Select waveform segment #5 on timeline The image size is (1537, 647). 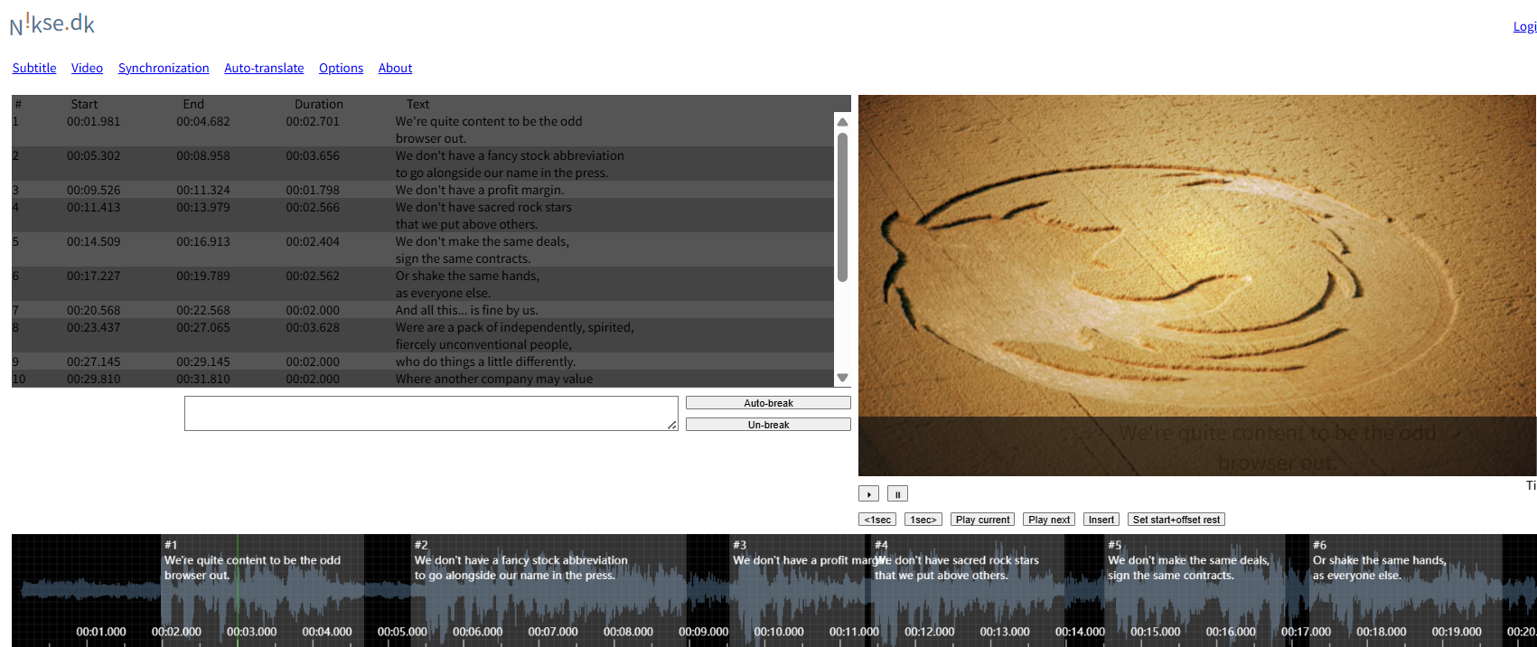tap(1202, 596)
